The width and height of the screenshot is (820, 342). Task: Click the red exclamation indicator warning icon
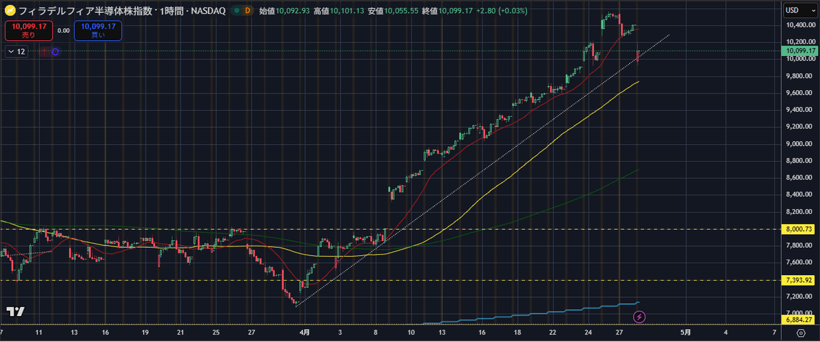[x=44, y=51]
